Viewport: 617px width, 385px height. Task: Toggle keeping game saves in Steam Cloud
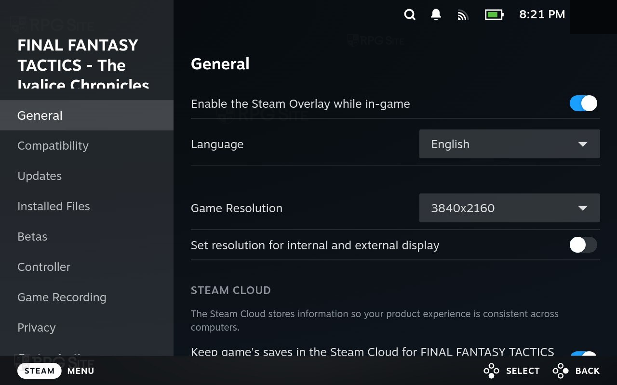click(583, 354)
